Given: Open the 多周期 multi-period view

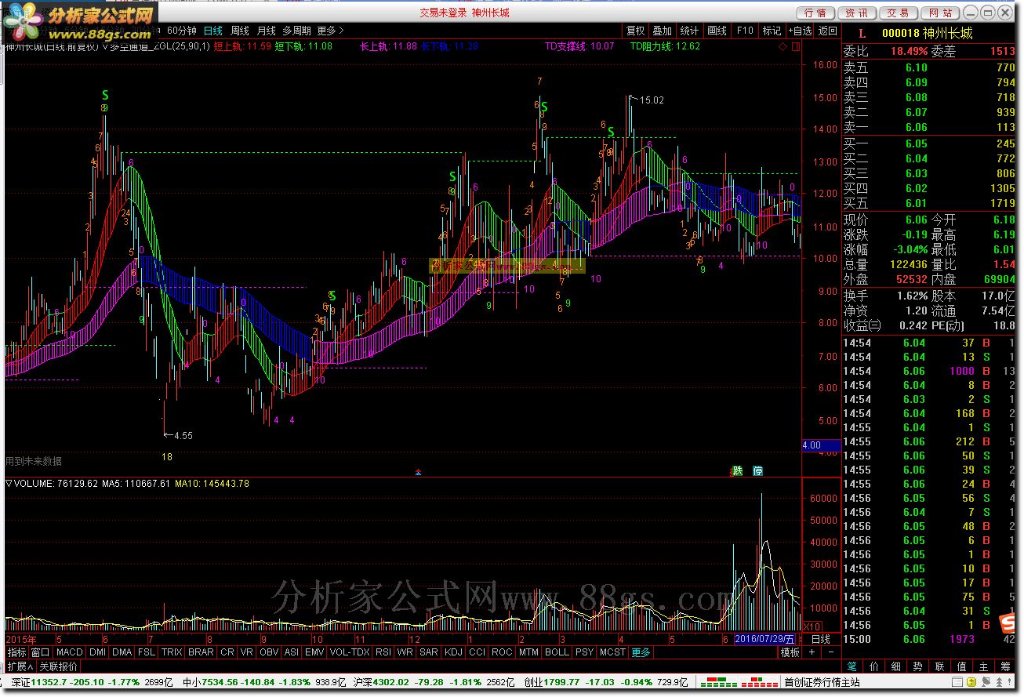Looking at the screenshot, I should coord(296,31).
